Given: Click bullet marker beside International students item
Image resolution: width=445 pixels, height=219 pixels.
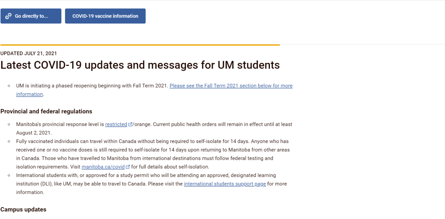Looking at the screenshot, I should [9, 175].
